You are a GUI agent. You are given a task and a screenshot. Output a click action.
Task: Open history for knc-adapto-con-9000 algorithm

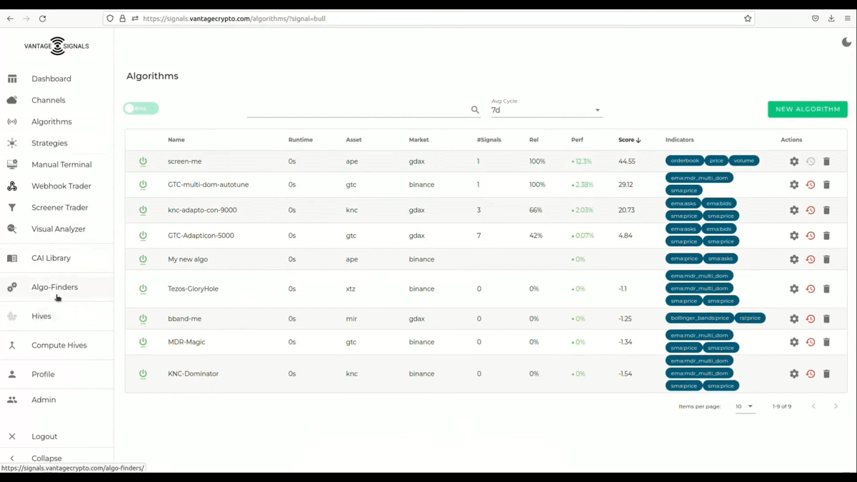click(x=811, y=210)
